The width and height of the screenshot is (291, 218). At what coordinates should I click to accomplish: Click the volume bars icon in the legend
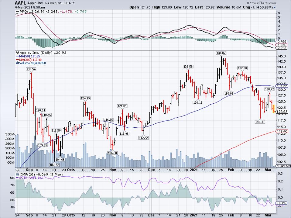point(17,63)
